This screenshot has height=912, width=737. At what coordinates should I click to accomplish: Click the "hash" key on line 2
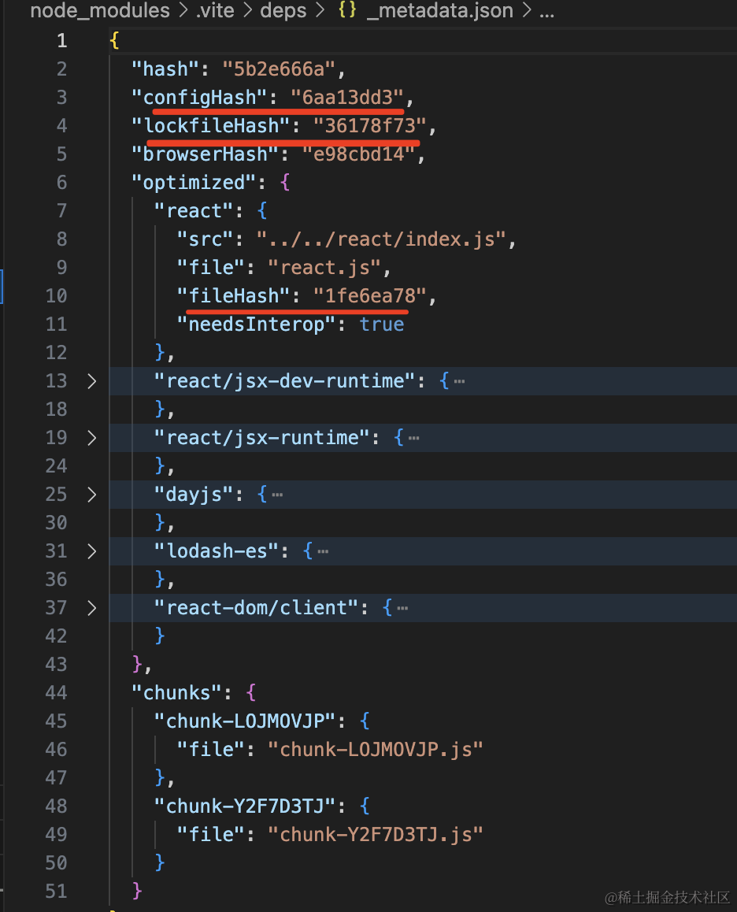coord(166,69)
